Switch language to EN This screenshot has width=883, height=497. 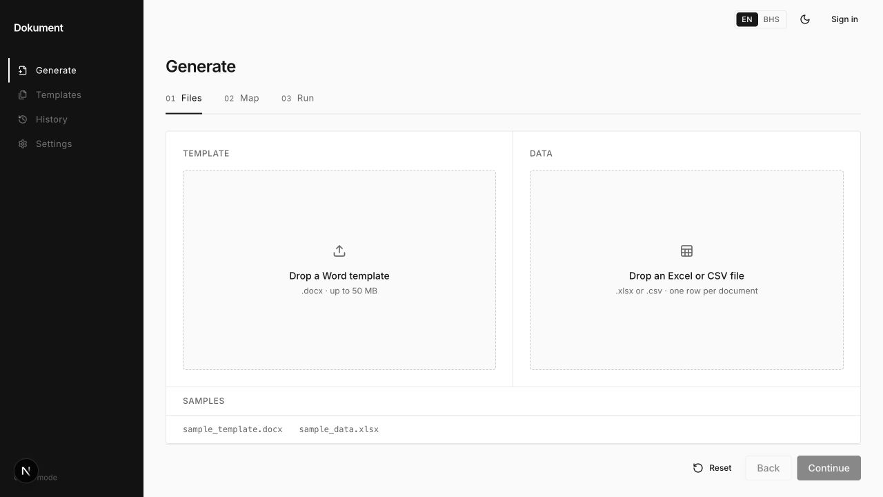pos(747,19)
